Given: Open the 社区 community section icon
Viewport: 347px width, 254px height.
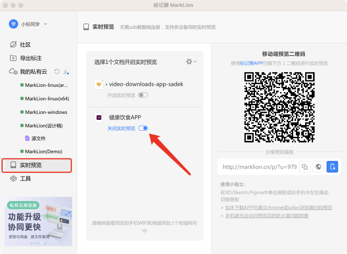Looking at the screenshot, I should pyautogui.click(x=13, y=44).
